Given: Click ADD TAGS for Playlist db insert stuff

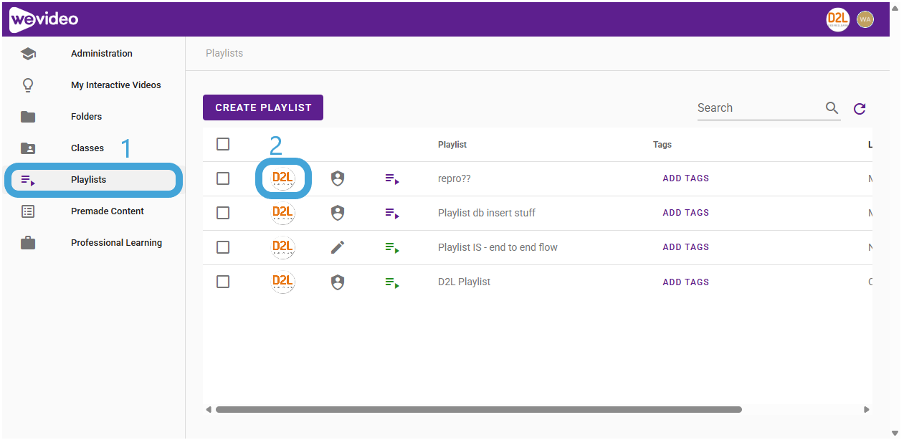Looking at the screenshot, I should [685, 213].
